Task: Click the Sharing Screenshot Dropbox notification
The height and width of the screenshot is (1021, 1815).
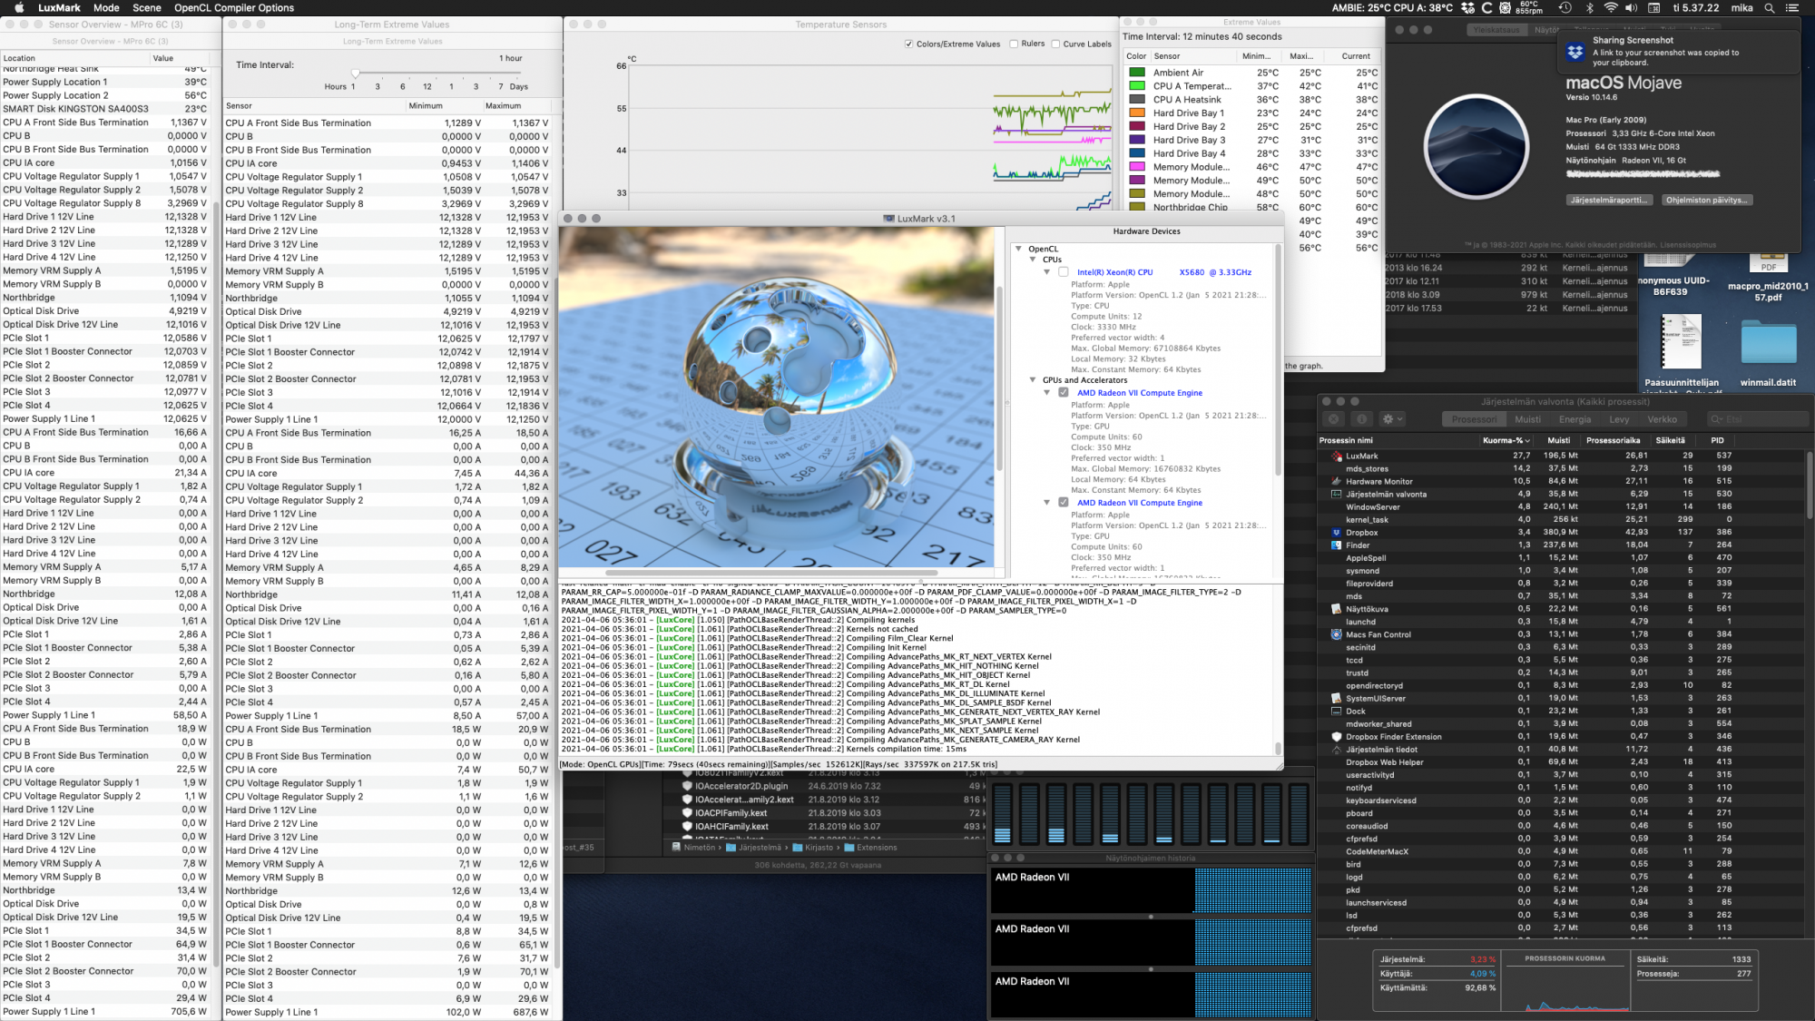Action: click(1677, 51)
